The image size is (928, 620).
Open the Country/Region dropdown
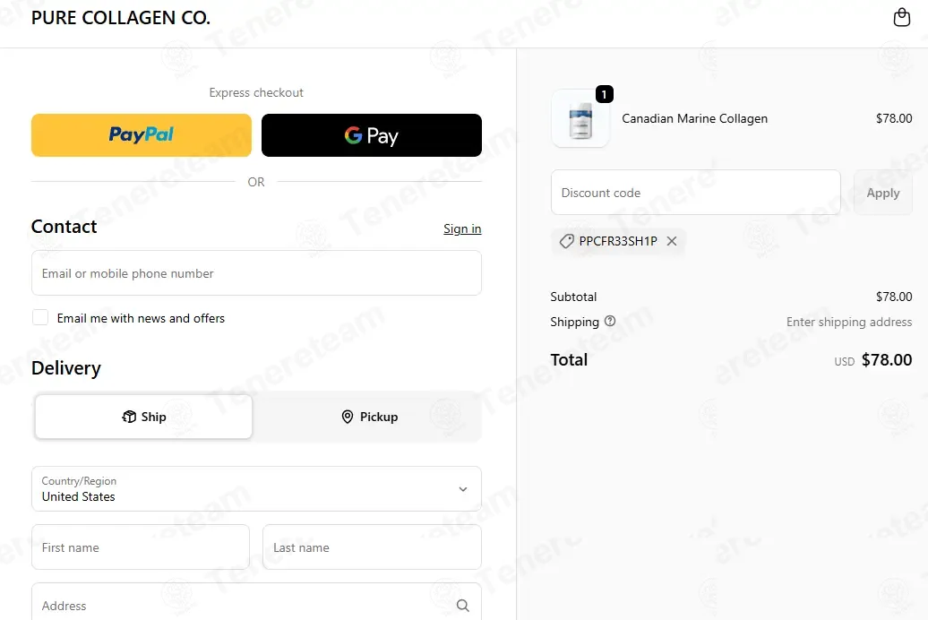pos(256,488)
